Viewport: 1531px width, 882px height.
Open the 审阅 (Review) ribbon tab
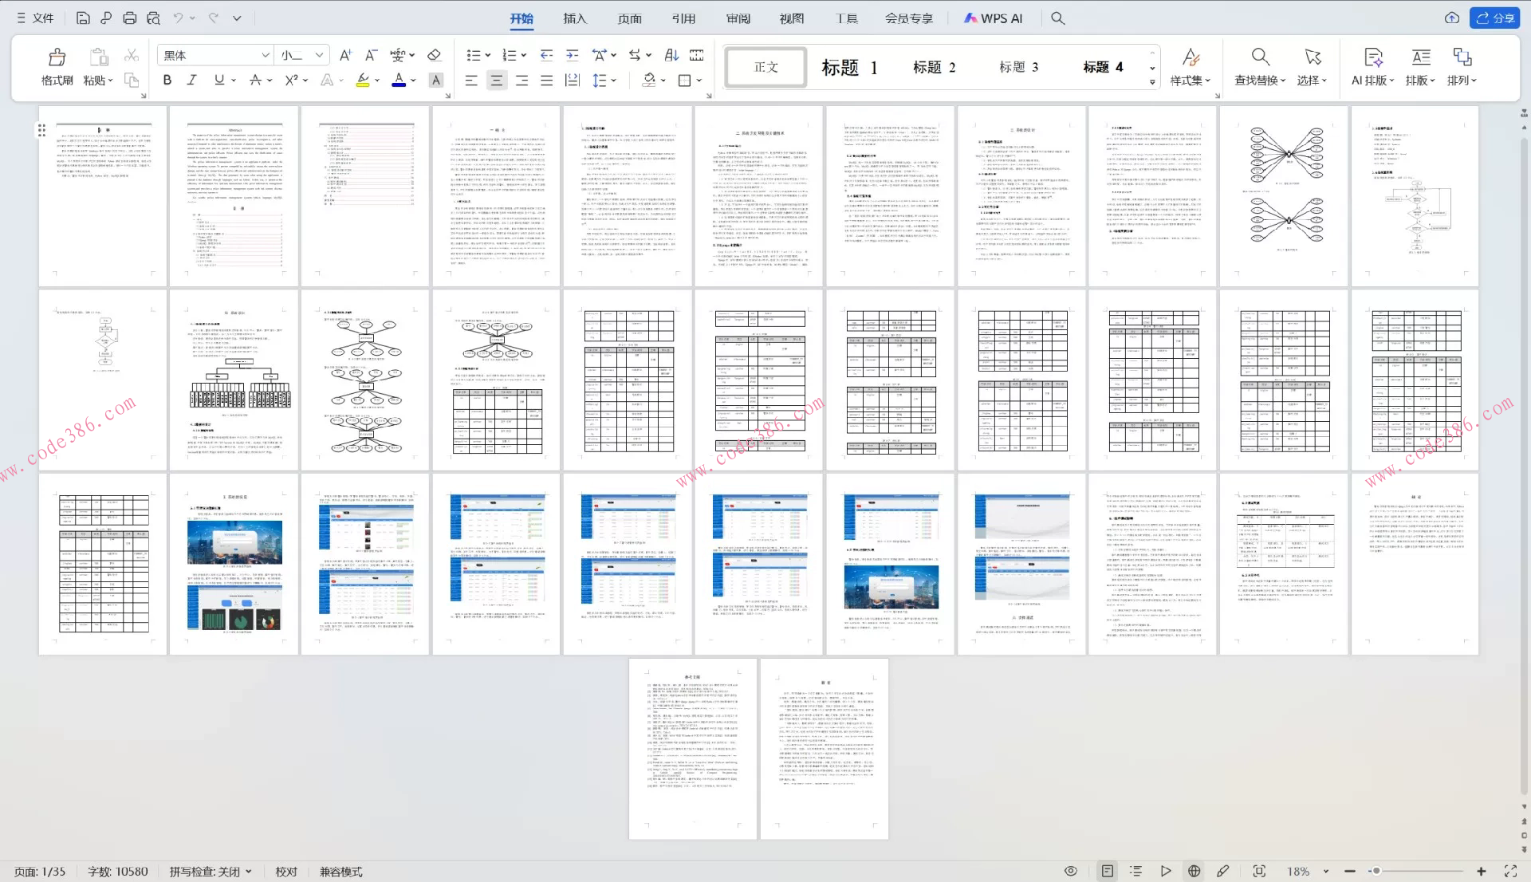[x=738, y=18]
